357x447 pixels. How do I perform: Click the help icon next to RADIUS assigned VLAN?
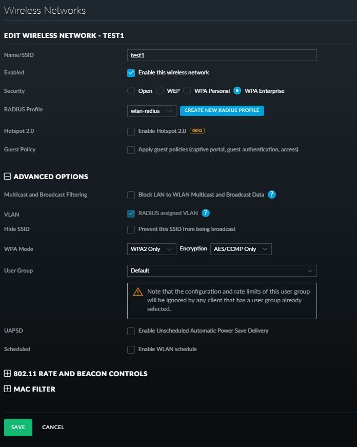click(x=206, y=213)
